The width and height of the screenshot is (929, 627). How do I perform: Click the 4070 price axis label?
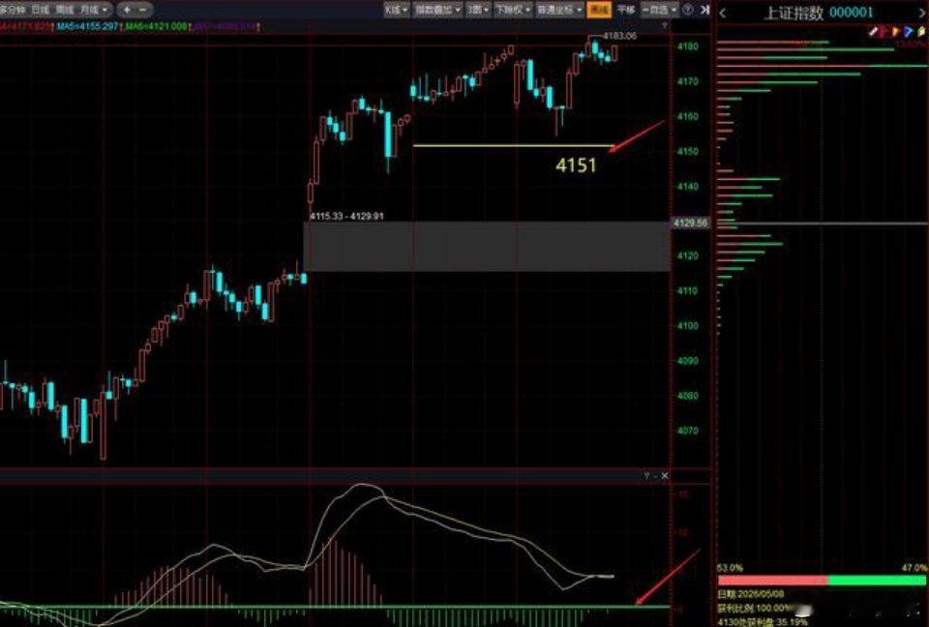pyautogui.click(x=687, y=431)
